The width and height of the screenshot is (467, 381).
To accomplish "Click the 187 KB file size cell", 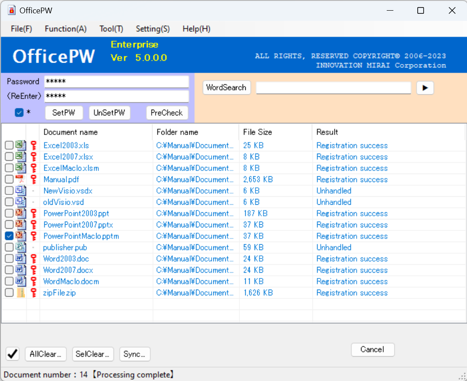I will click(x=255, y=214).
